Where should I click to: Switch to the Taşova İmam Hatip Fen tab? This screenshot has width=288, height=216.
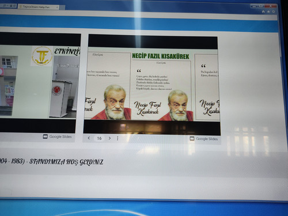coord(39,7)
